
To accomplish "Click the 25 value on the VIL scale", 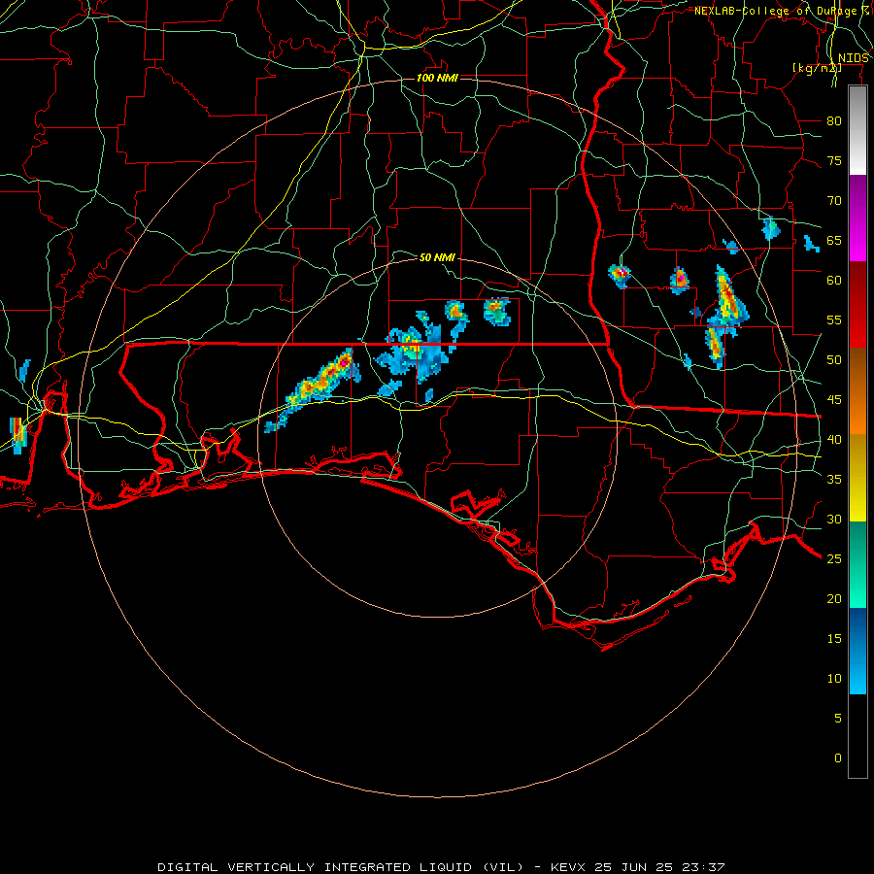I will [834, 559].
